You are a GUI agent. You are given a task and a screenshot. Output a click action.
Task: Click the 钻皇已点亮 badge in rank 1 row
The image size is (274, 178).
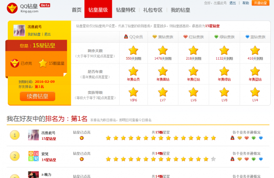point(82,138)
